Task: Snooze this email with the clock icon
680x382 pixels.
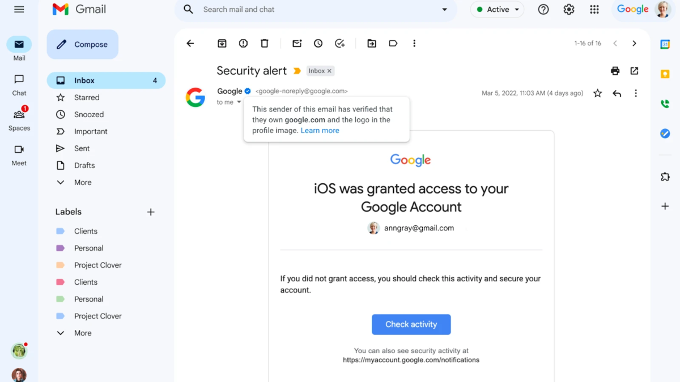Action: point(318,44)
